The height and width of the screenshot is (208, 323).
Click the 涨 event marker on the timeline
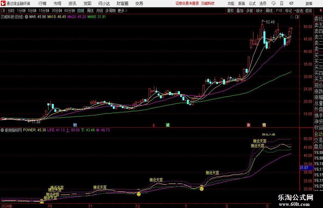[x=248, y=125]
